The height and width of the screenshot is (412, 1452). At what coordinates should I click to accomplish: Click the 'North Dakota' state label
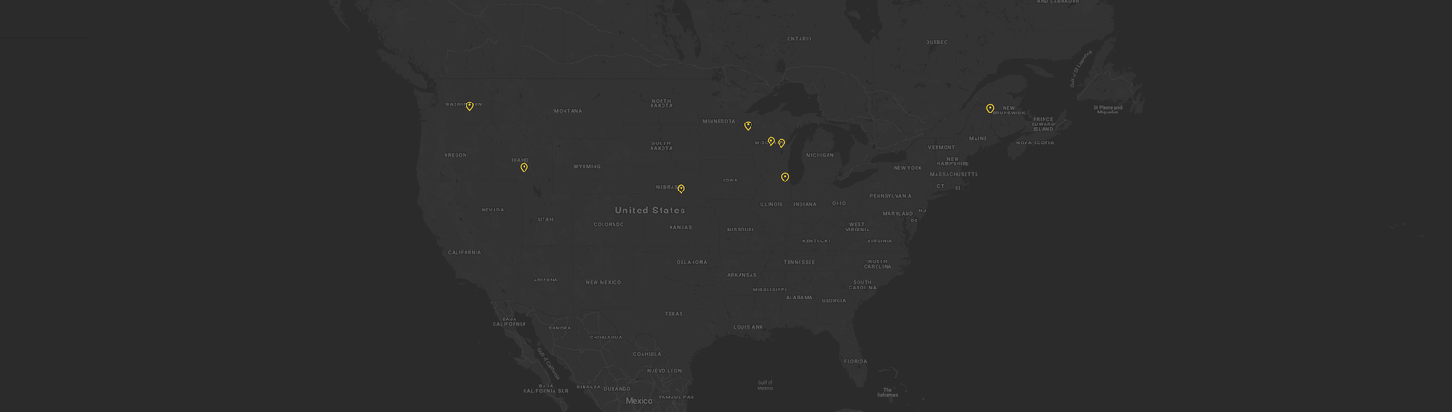pos(662,103)
